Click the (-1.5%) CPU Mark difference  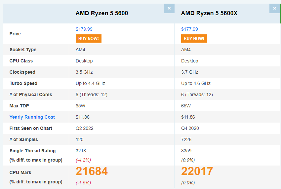pyautogui.click(x=83, y=183)
